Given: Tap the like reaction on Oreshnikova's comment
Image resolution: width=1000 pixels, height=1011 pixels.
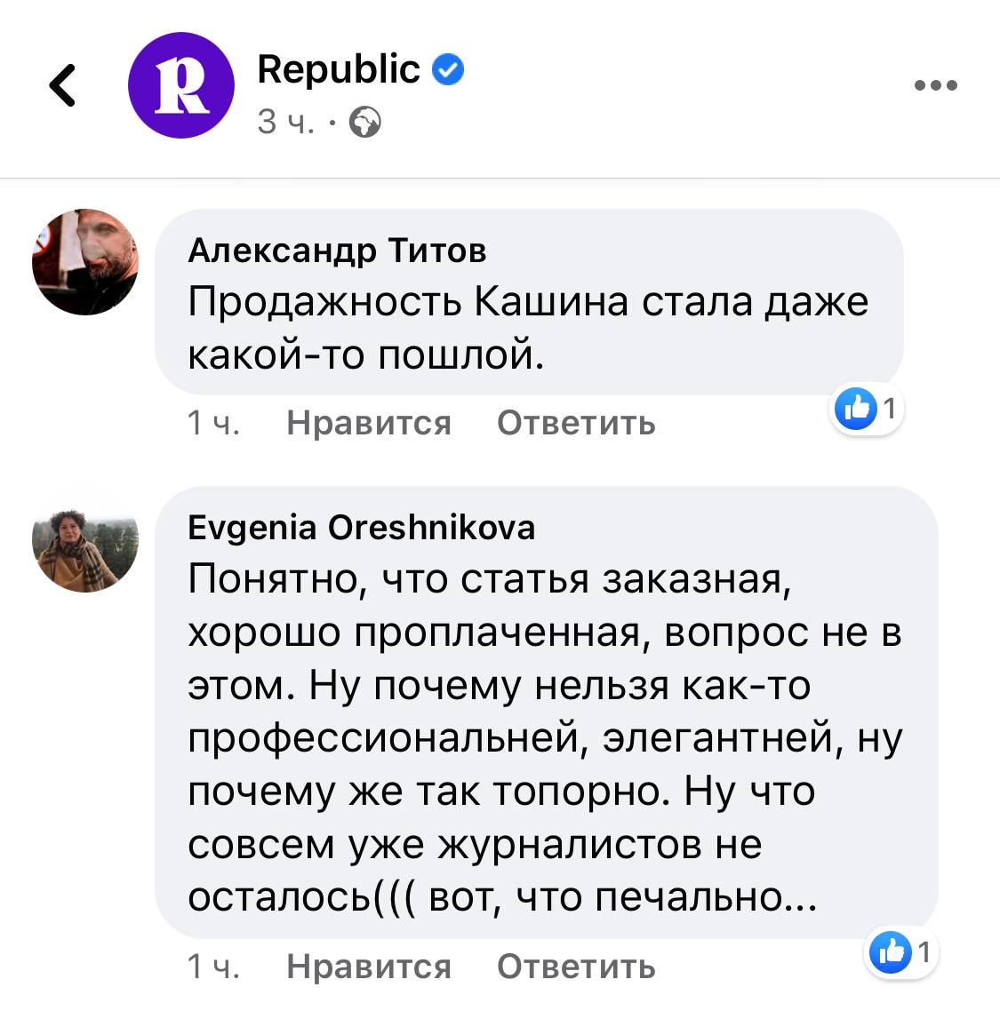Looking at the screenshot, I should click(891, 952).
